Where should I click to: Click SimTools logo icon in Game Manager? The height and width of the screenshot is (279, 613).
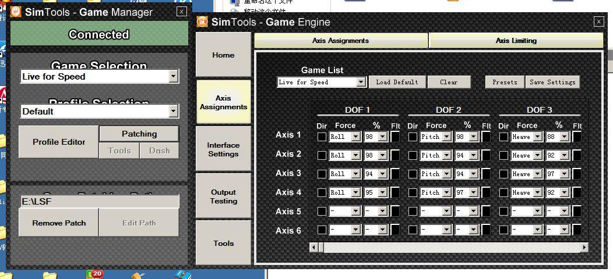[x=16, y=12]
